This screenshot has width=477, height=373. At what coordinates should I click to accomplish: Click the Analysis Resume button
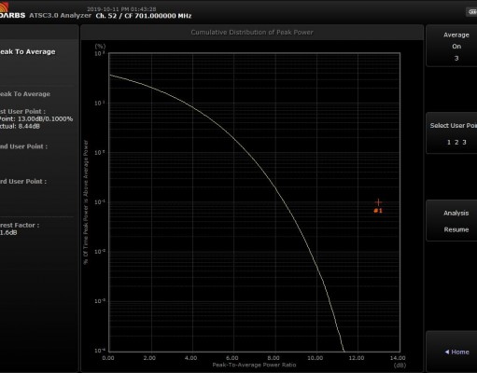pos(456,221)
